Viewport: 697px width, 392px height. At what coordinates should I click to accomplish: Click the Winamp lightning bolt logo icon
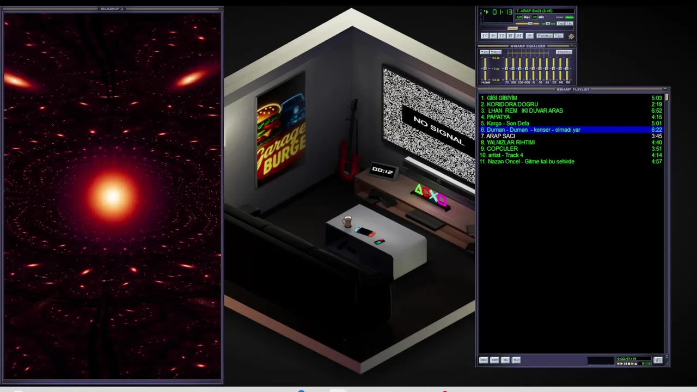point(571,36)
